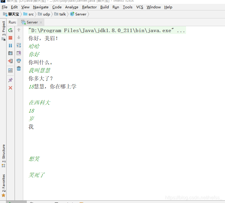This screenshot has width=225, height=203.
Task: Clear all console output with trash icon
Action: pos(19,68)
